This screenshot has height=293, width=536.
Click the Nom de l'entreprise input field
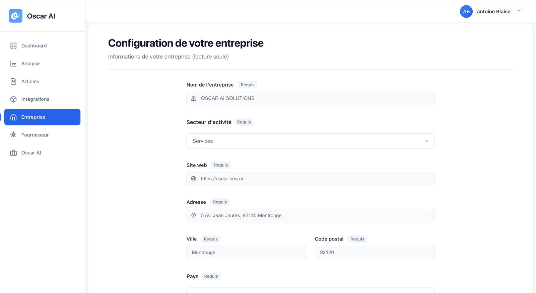tap(310, 98)
